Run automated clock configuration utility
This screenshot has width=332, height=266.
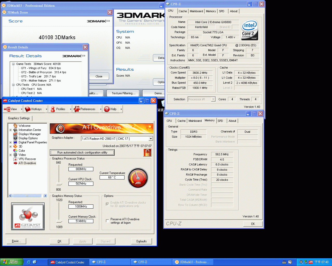(x=82, y=152)
